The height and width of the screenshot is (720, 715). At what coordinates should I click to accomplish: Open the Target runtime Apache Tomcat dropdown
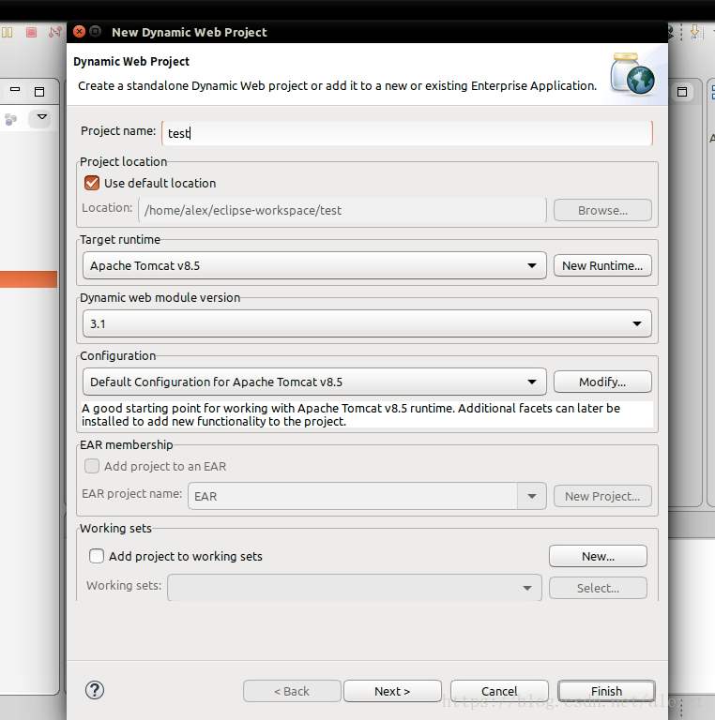pyautogui.click(x=314, y=265)
